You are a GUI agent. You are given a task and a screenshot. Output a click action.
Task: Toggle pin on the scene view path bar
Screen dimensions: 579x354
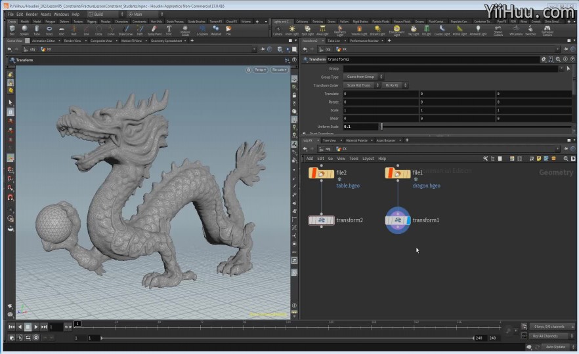[263, 49]
